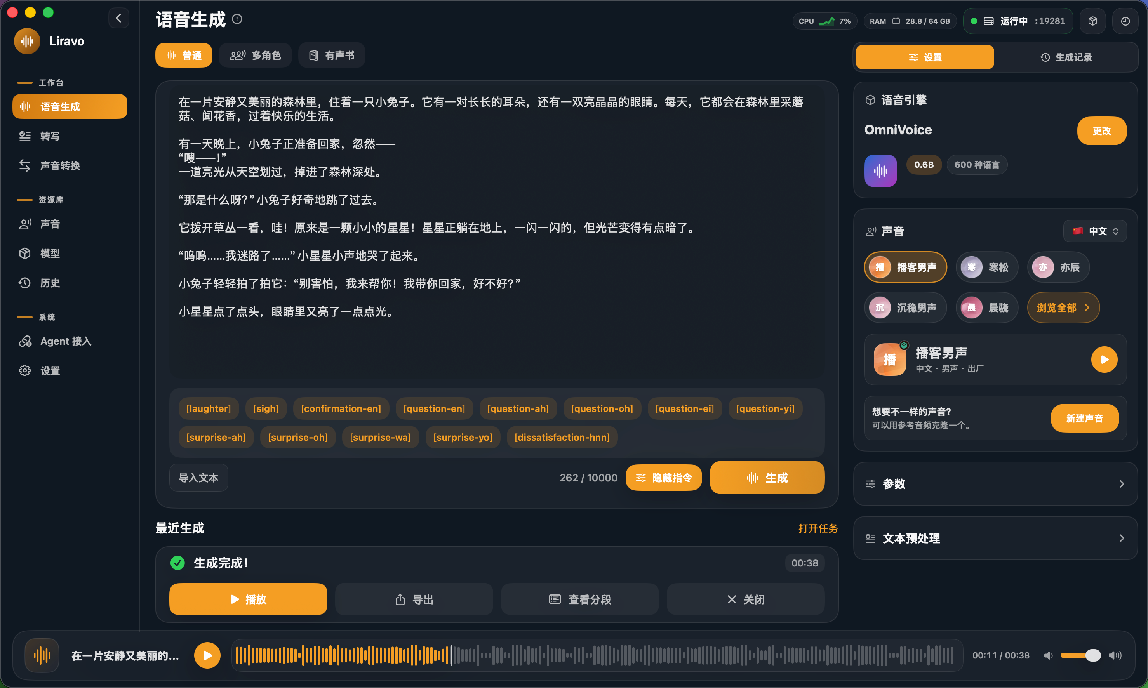Screen dimensions: 1148x688
Task: Insert the [laughter] tag
Action: [208, 408]
